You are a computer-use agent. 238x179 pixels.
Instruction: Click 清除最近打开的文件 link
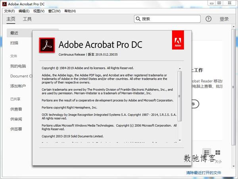click(203, 173)
